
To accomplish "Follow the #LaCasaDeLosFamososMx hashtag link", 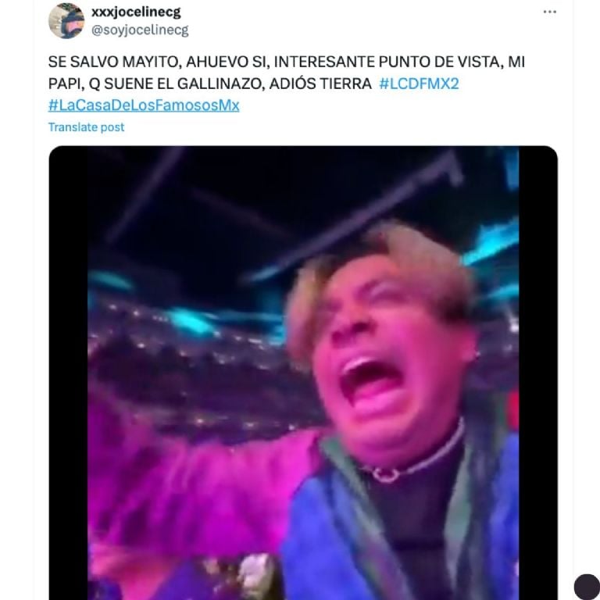I will click(144, 105).
